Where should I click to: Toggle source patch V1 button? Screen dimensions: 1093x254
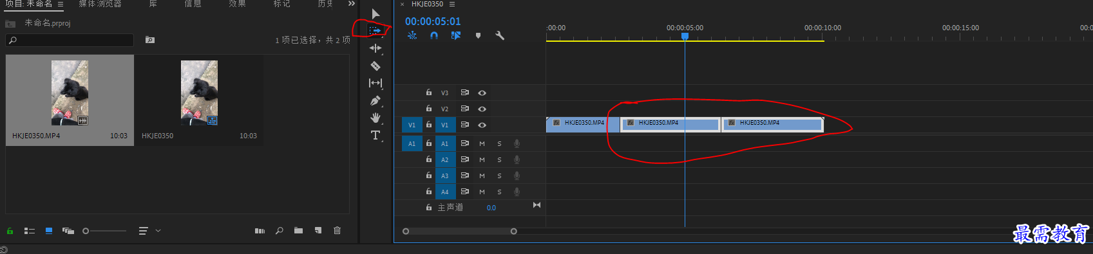tap(412, 125)
